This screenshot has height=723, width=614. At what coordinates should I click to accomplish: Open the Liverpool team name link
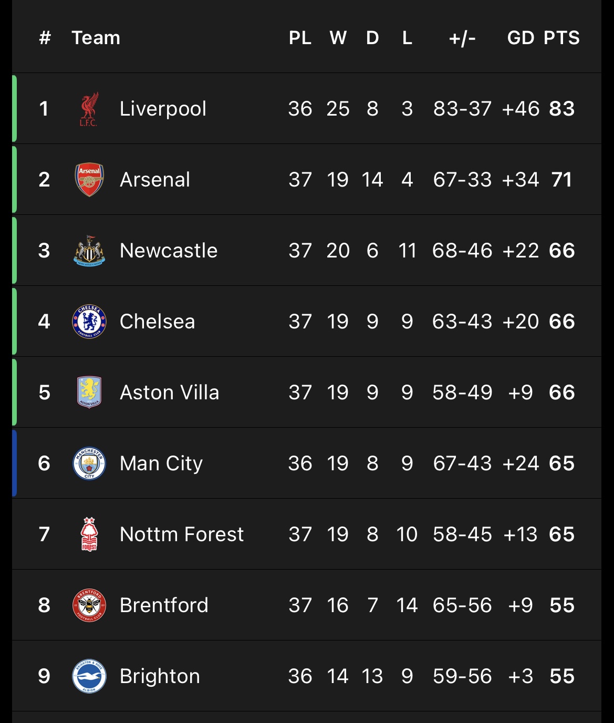point(163,109)
